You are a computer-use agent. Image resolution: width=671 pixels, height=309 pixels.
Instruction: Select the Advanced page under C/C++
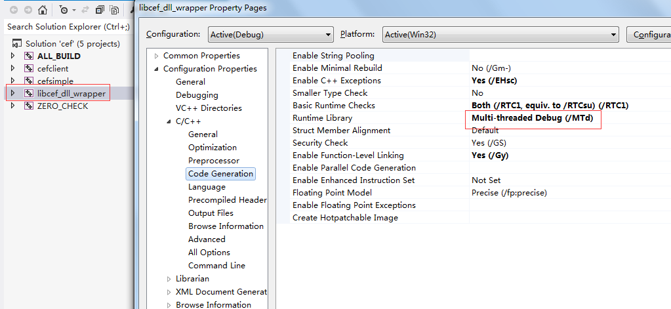point(207,239)
